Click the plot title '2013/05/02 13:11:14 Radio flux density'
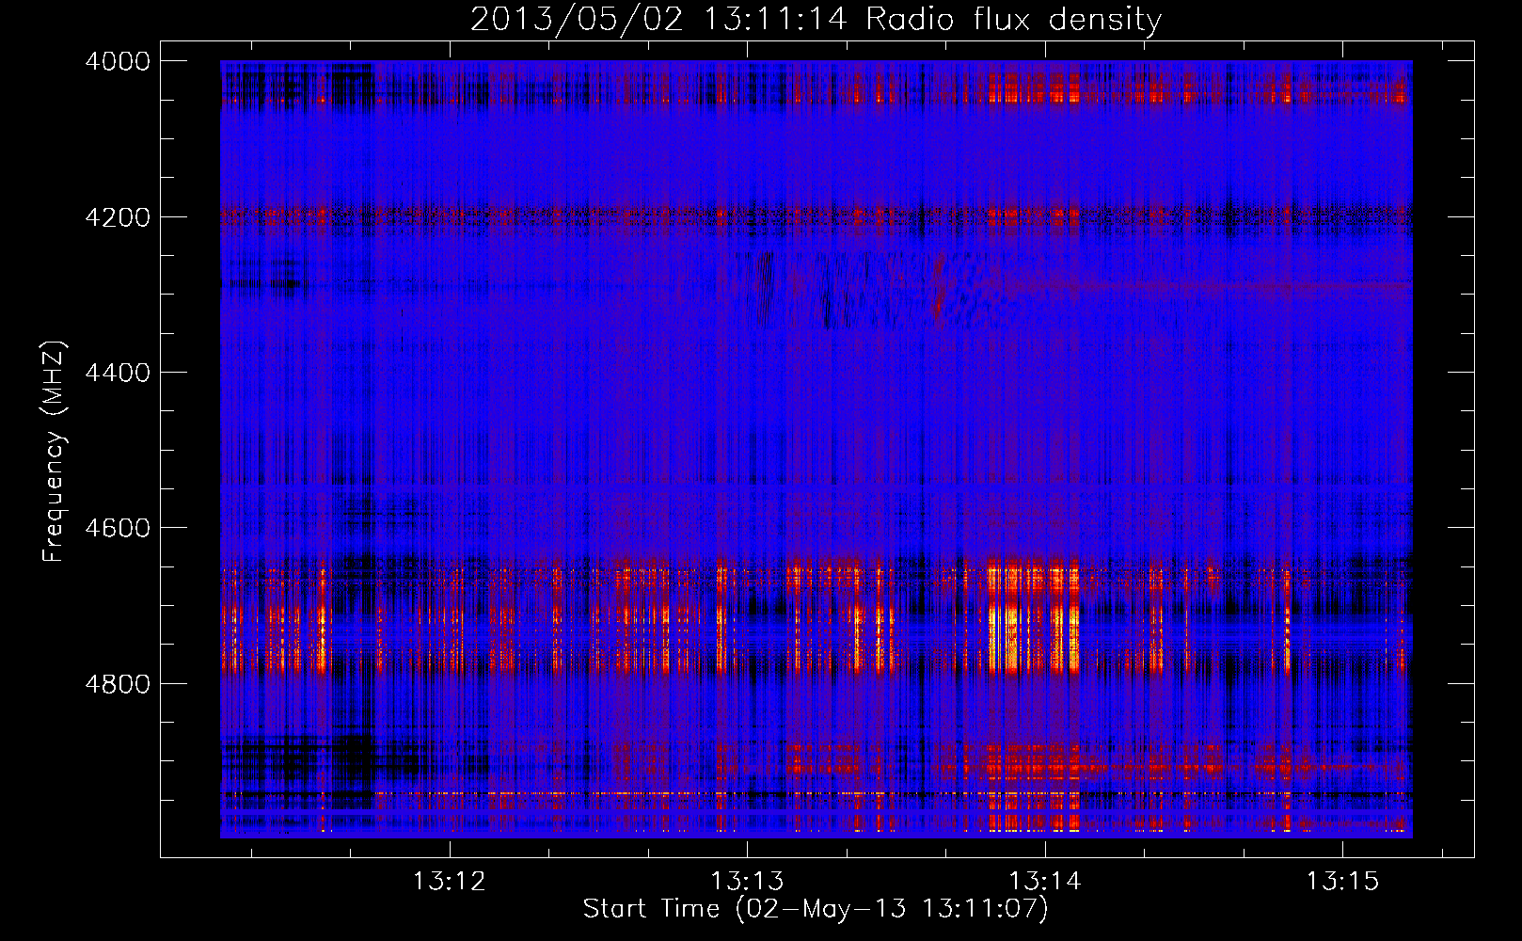This screenshot has height=941, width=1522. 816,19
